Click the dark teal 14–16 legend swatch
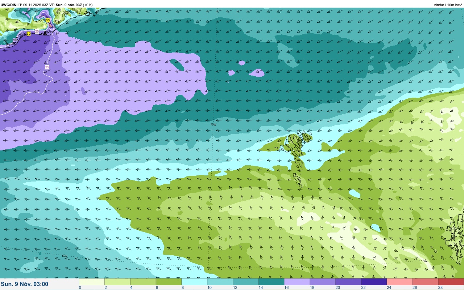 click(272, 282)
